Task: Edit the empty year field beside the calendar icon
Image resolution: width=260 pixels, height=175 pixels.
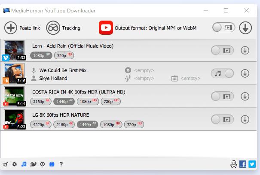Action: coord(190,78)
